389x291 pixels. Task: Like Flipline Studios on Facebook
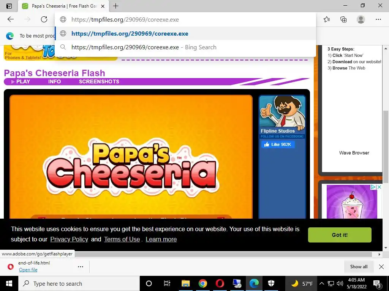point(278,144)
